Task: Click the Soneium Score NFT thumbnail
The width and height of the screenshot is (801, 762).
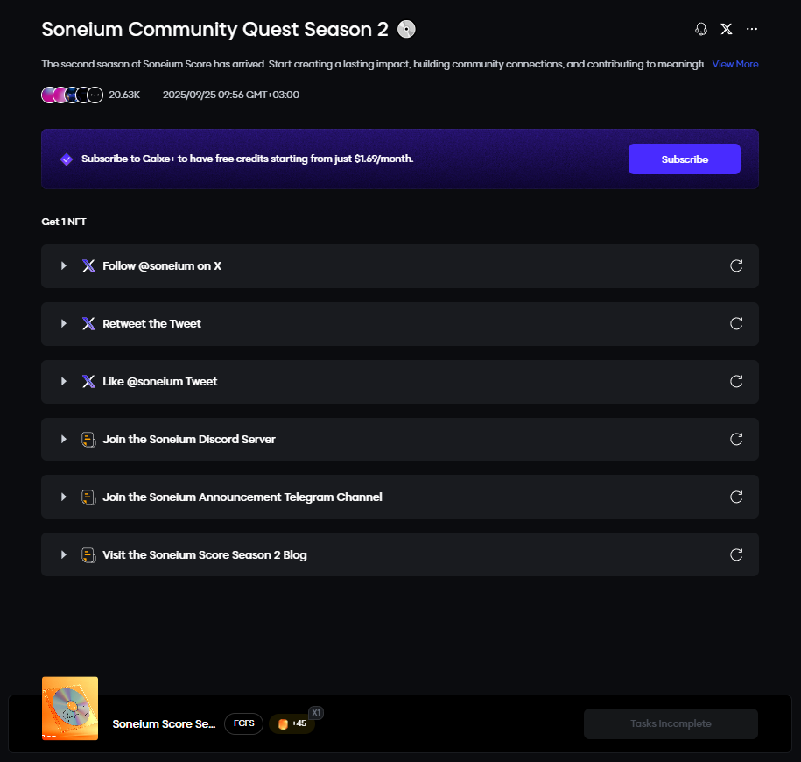Action: (70, 708)
